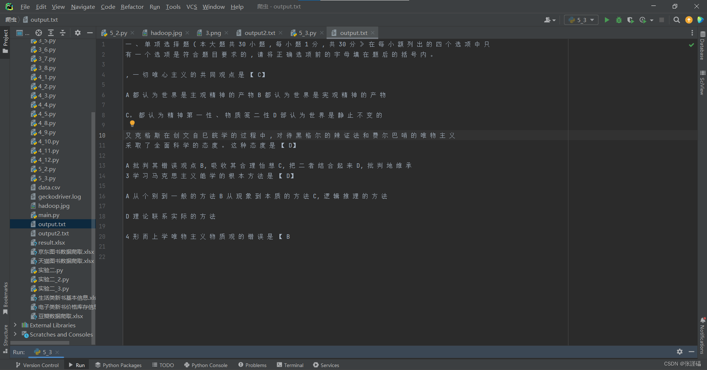Open the VCS menu
The width and height of the screenshot is (707, 370).
coord(191,7)
